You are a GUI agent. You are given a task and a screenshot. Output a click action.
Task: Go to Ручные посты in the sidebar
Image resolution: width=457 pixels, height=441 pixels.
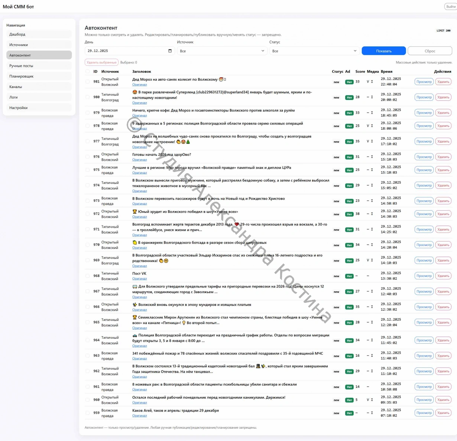(x=39, y=66)
